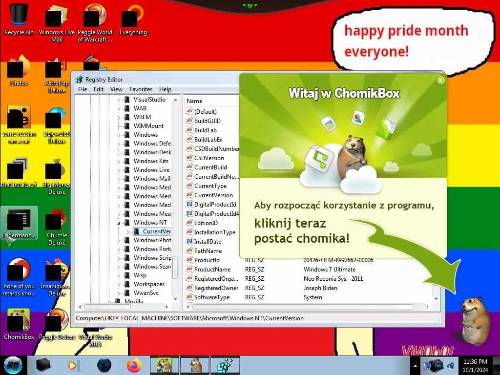Open Bejeweled Deluxe desktop icon
Viewport: 500px width, 375px height.
point(57,126)
